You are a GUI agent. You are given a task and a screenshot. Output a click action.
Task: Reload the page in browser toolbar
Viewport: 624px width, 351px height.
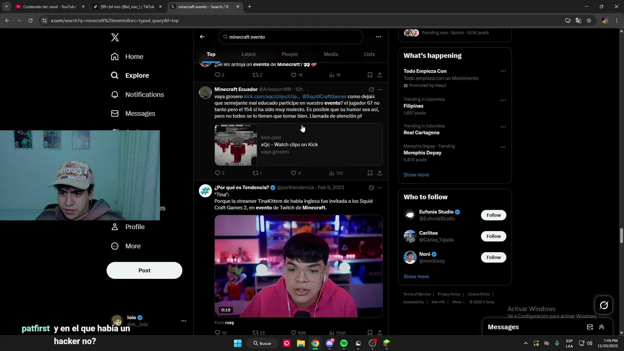coord(30,20)
